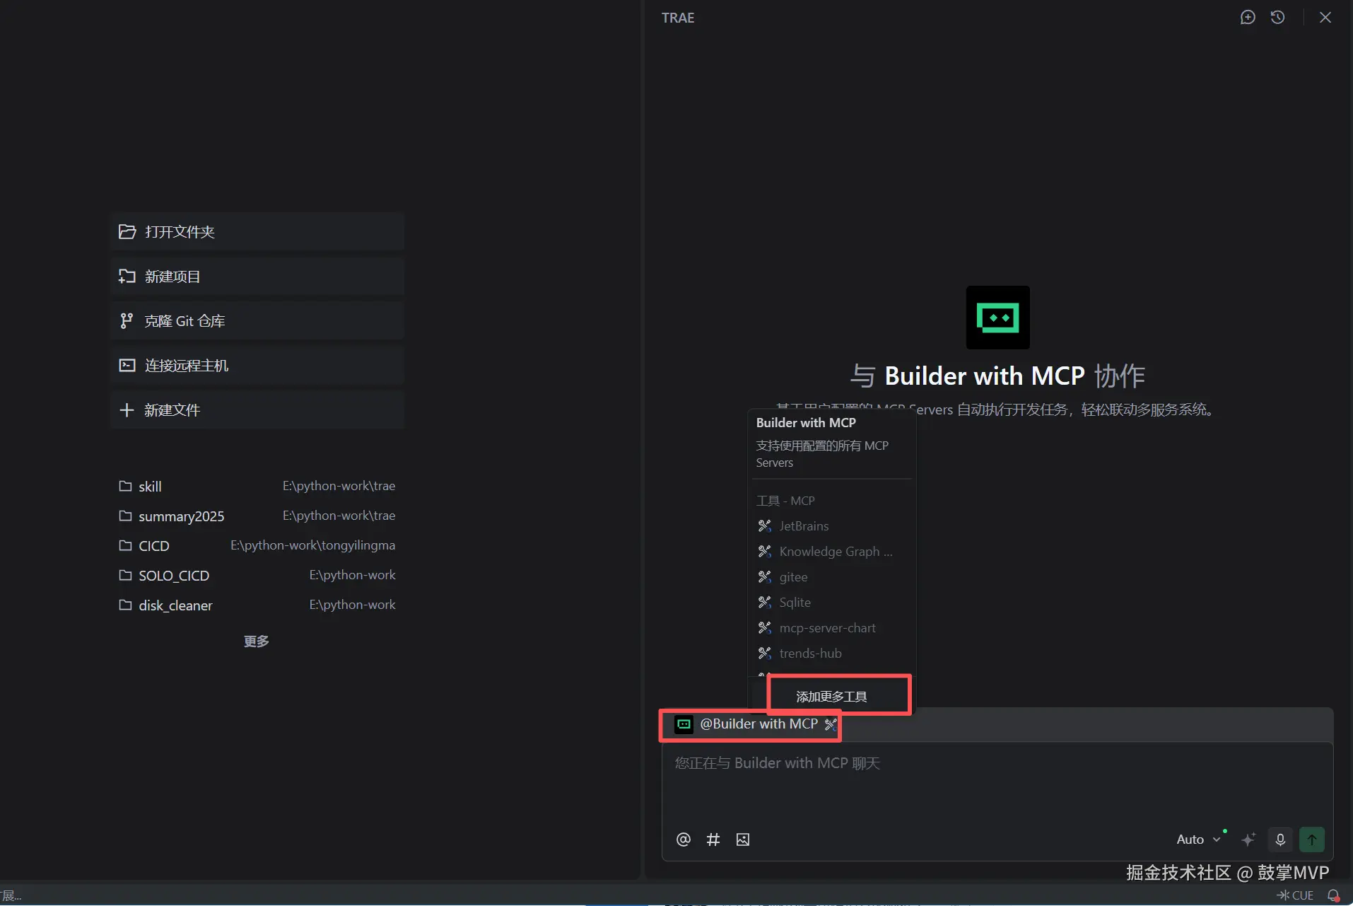Close the TRAE chat panel
Viewport: 1353px width, 906px height.
pyautogui.click(x=1325, y=18)
